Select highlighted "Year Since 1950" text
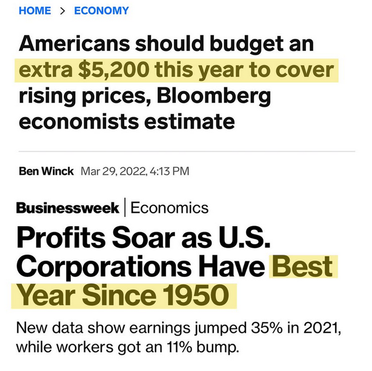This screenshot has width=372, height=371. pyautogui.click(x=122, y=296)
